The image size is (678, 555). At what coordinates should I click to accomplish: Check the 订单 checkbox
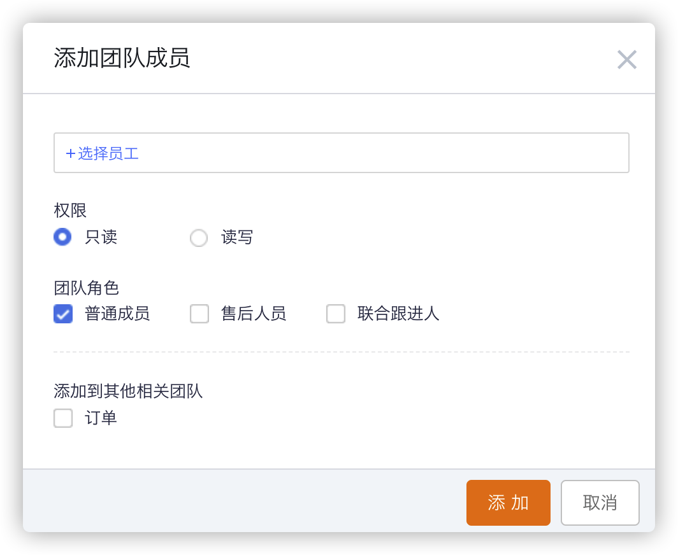[x=63, y=418]
